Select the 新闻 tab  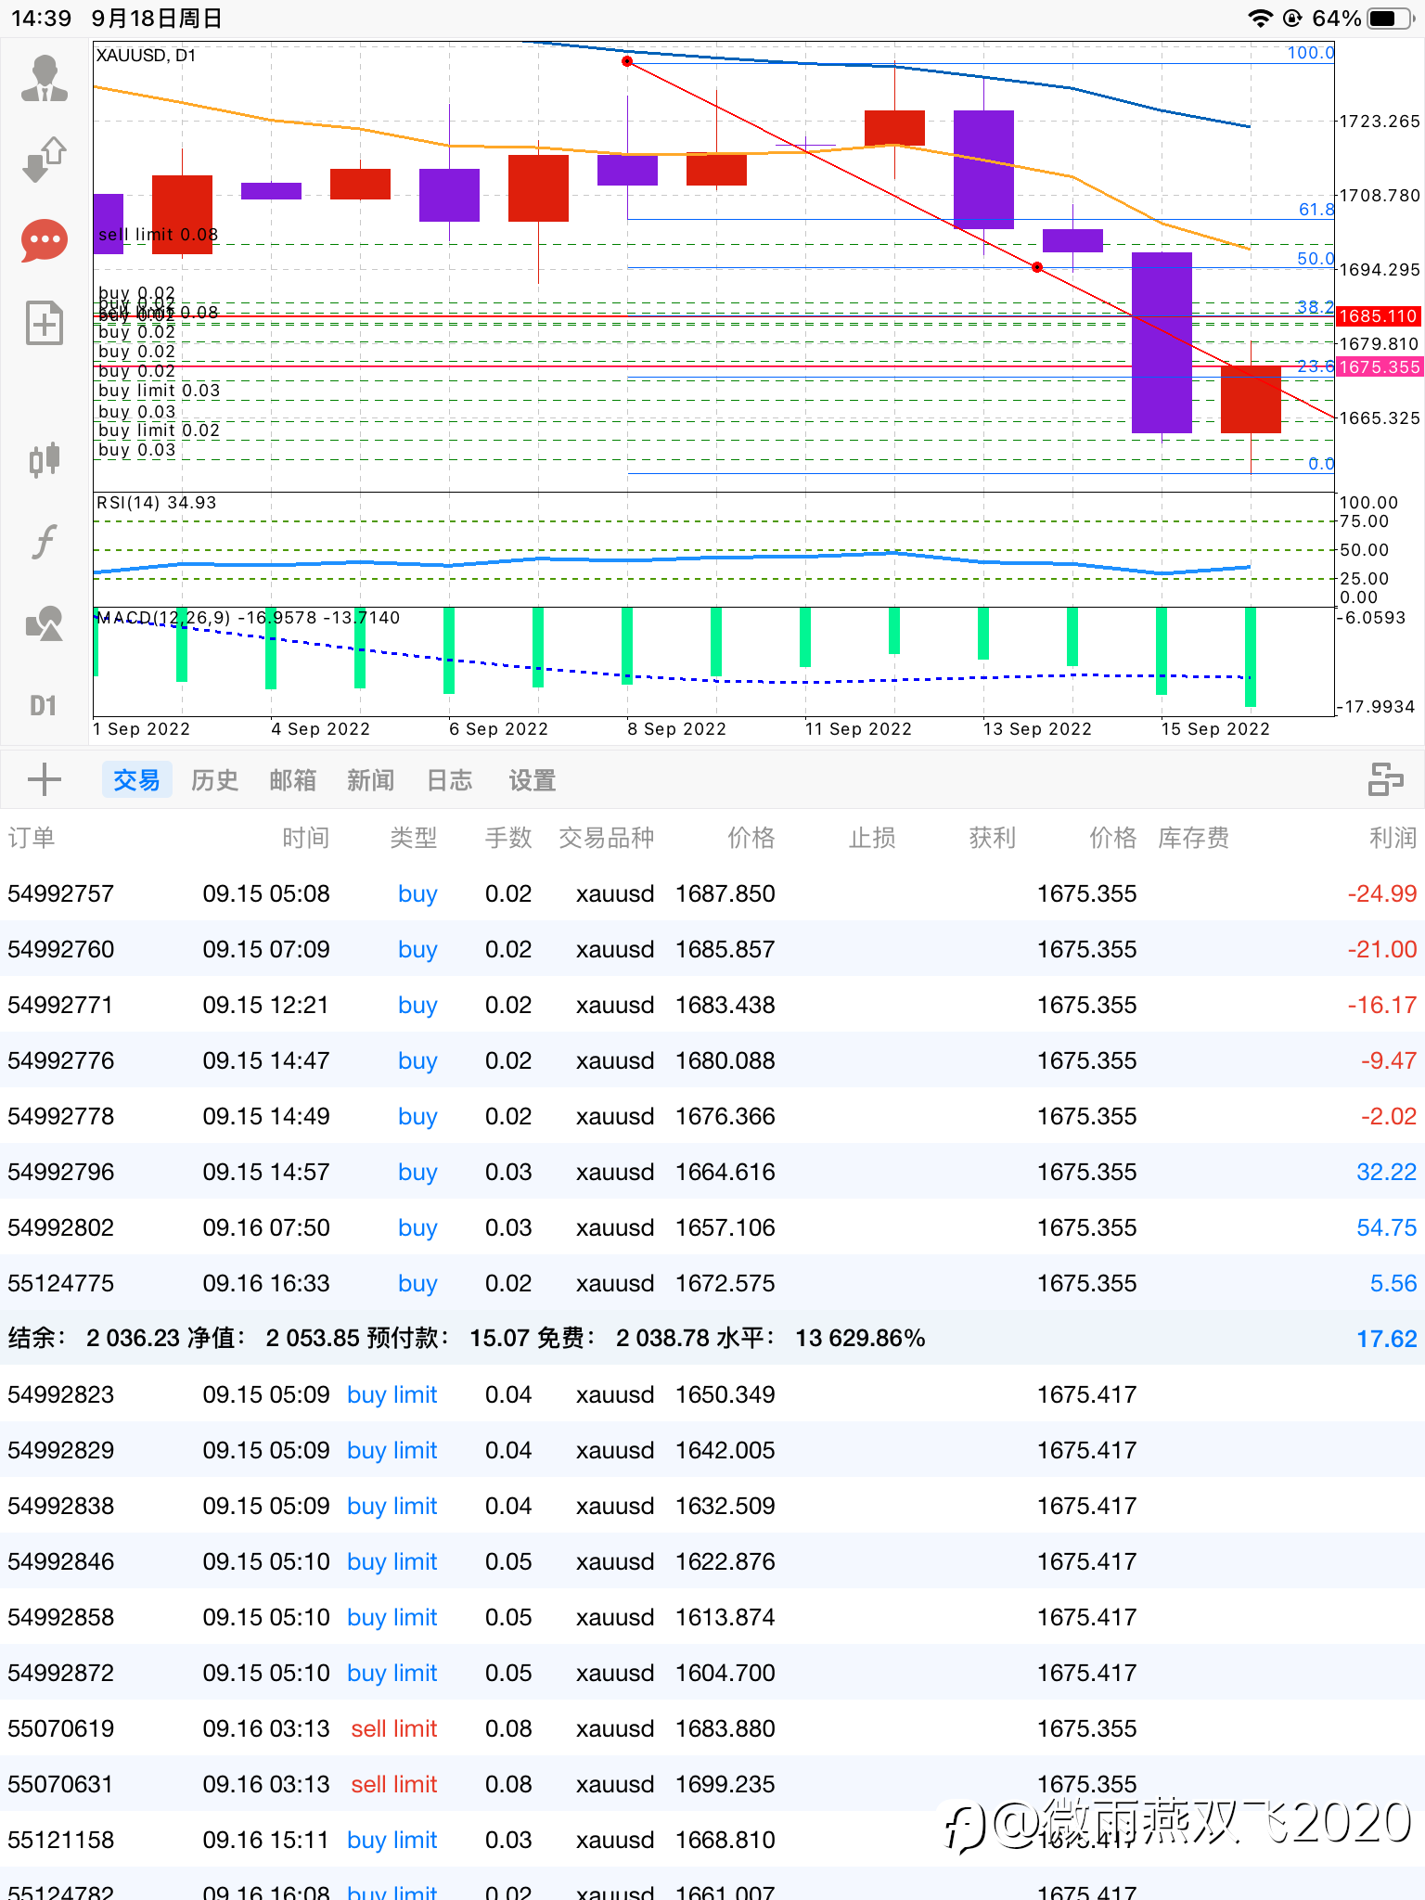pyautogui.click(x=370, y=780)
